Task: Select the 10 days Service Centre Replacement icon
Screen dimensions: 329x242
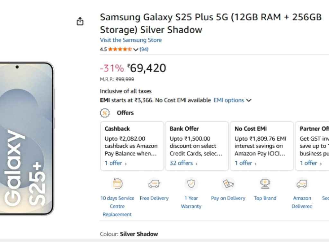Action: [x=117, y=183]
